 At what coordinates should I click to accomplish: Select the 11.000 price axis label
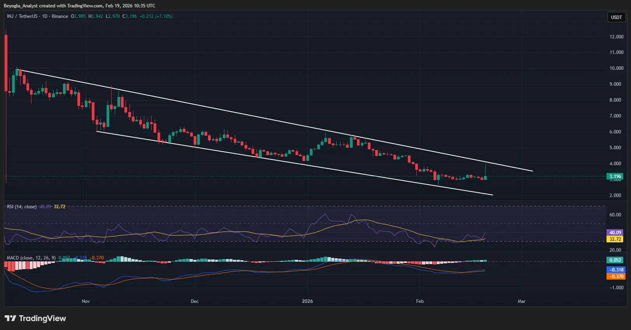click(617, 52)
